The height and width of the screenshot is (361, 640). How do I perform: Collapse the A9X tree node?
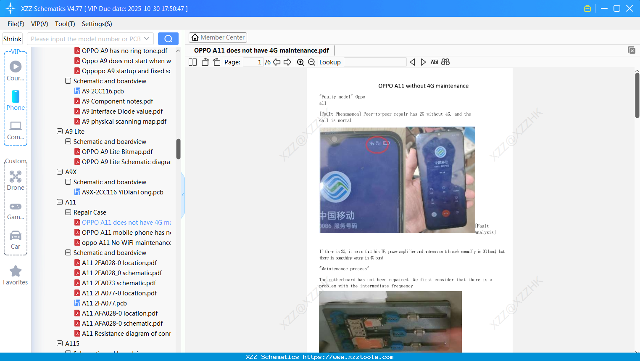60,172
